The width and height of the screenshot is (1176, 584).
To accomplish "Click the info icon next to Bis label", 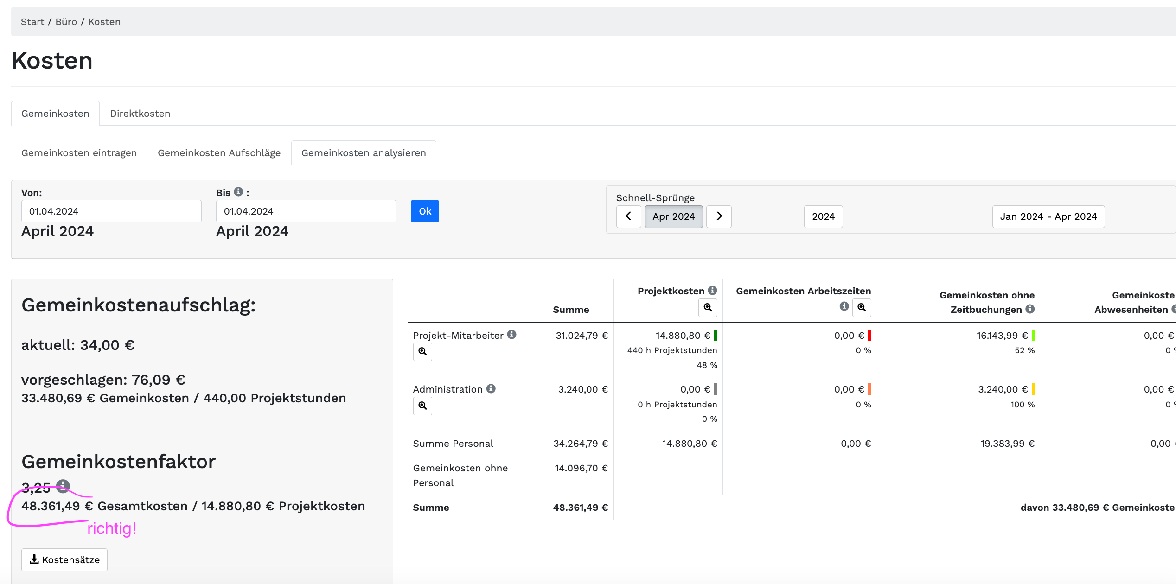I will pyautogui.click(x=238, y=192).
